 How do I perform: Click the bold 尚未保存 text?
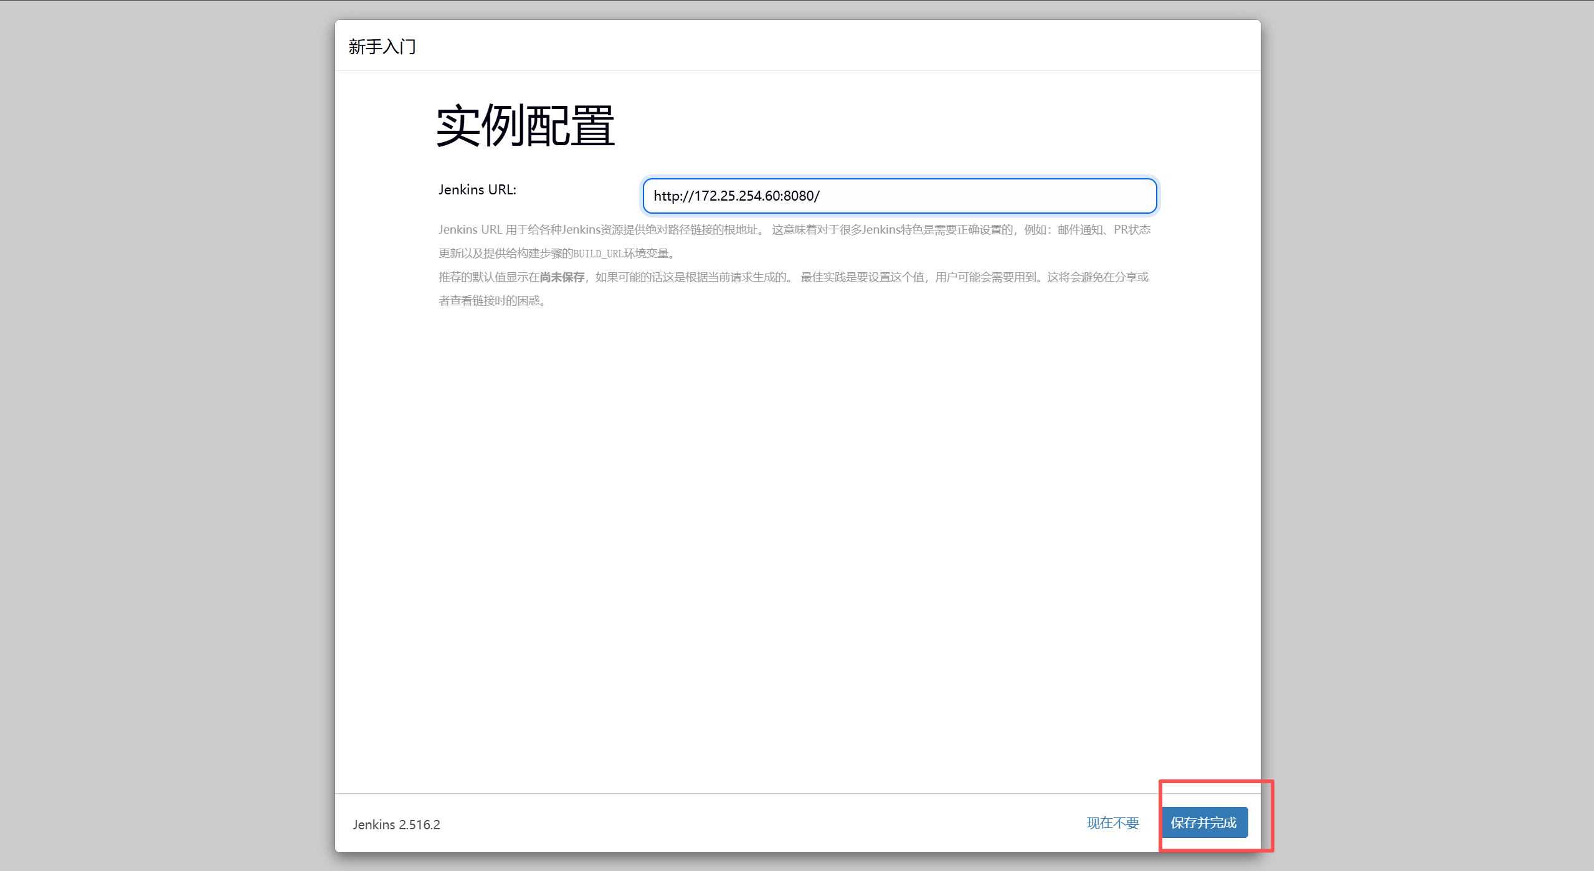click(x=562, y=277)
